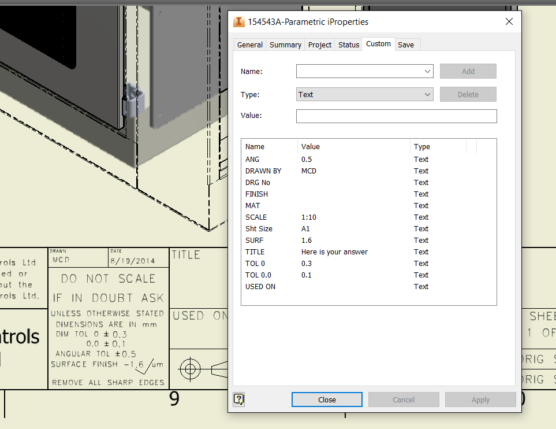Click the Cancel button
556x429 pixels.
click(x=404, y=399)
